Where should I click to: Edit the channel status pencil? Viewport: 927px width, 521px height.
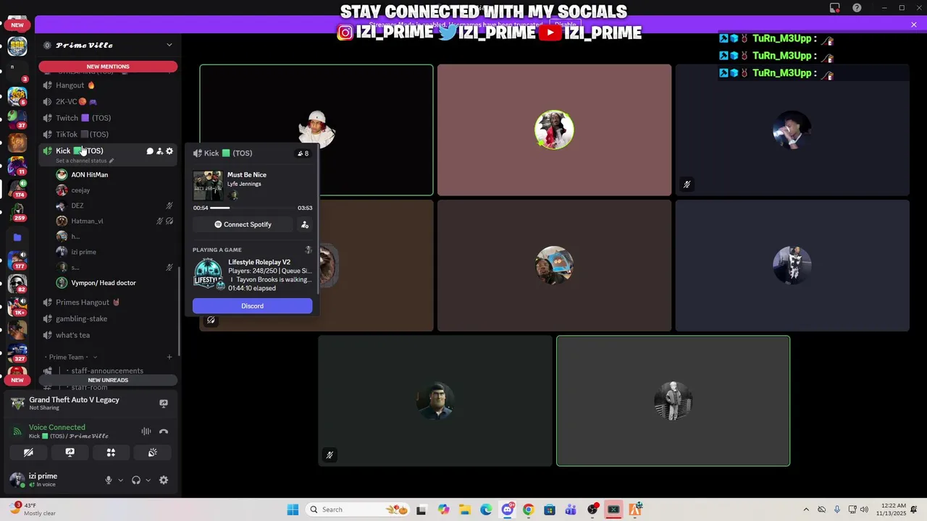point(112,161)
